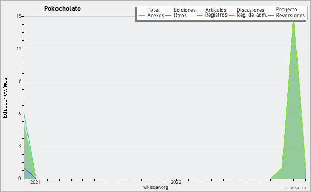
Task: Click the 9 y-axis value
Action: pos(20,81)
